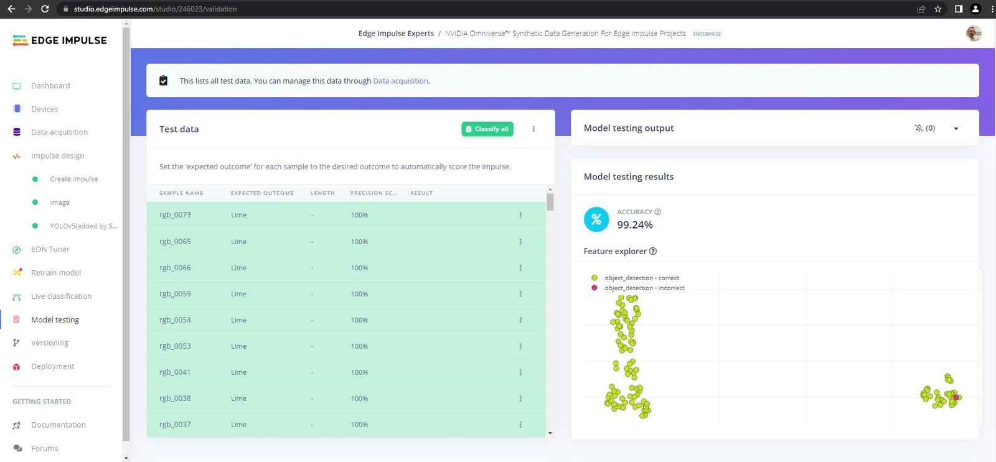Click the Test data list scrollbar thumb

coord(550,202)
